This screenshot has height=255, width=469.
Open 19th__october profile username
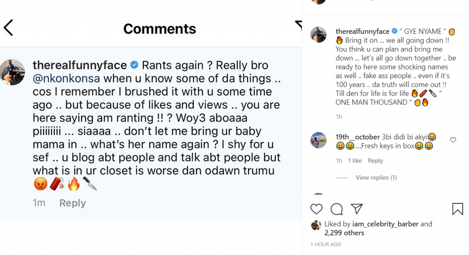(x=357, y=137)
